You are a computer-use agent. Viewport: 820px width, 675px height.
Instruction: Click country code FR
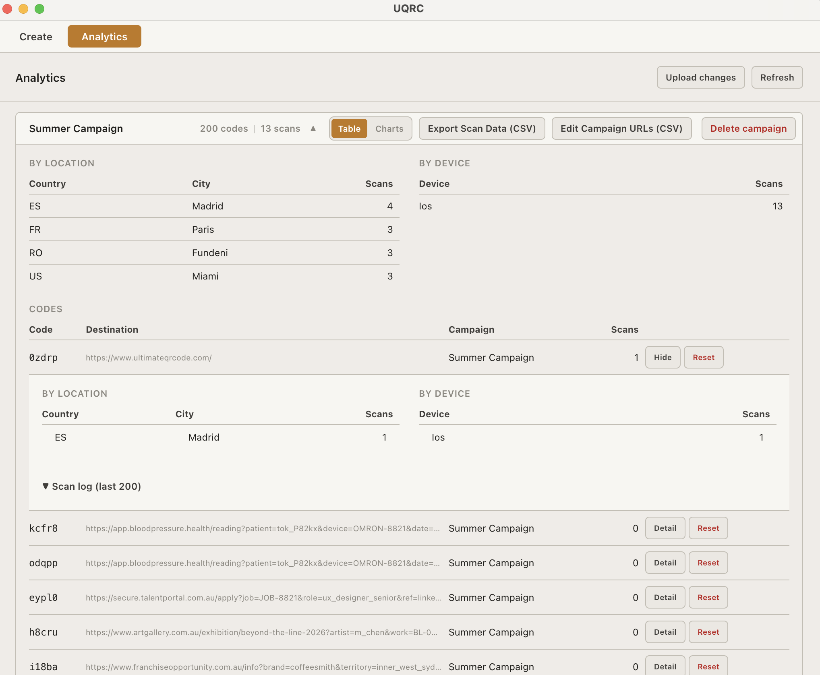pyautogui.click(x=35, y=230)
